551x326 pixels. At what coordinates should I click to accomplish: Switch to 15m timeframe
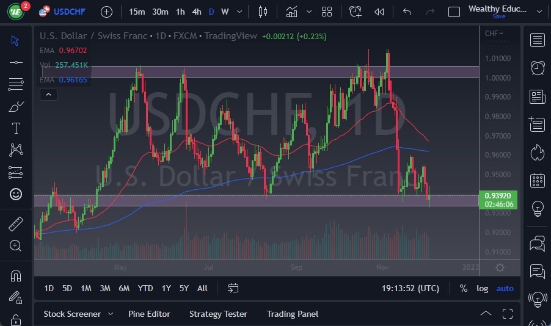137,12
